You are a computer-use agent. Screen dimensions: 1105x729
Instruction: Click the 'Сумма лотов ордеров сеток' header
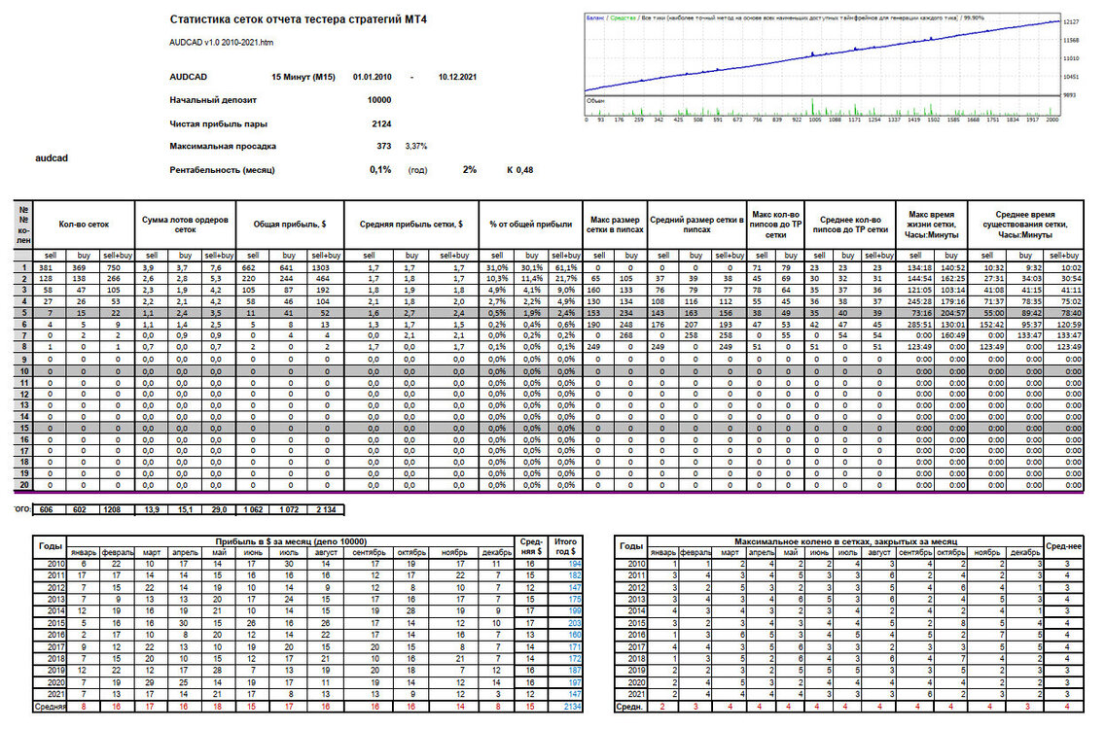coord(186,225)
